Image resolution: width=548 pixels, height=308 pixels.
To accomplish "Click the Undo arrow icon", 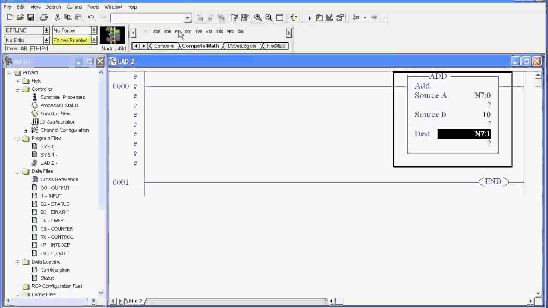I will (91, 18).
